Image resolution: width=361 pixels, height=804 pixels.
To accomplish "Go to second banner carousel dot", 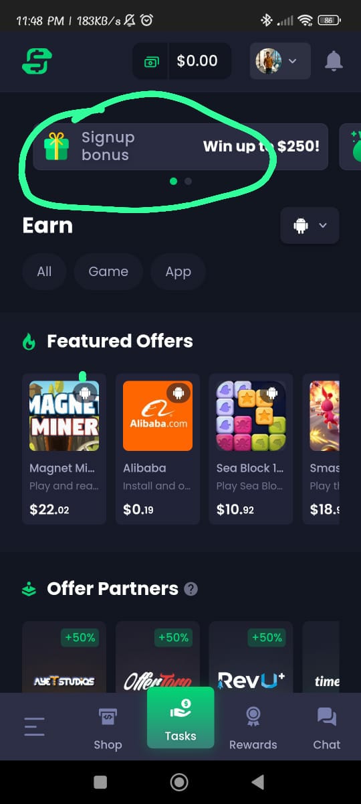I will [x=188, y=181].
